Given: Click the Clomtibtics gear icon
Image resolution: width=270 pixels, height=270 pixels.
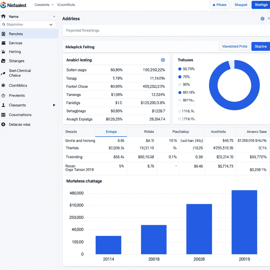Looking at the screenshot, I should (3, 86).
